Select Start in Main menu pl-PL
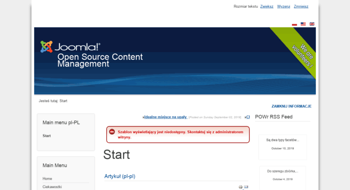 click(x=47, y=136)
